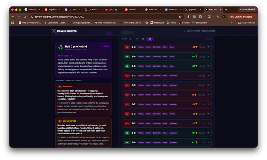
Task: Close the clash roy tab
Action: 40,10
